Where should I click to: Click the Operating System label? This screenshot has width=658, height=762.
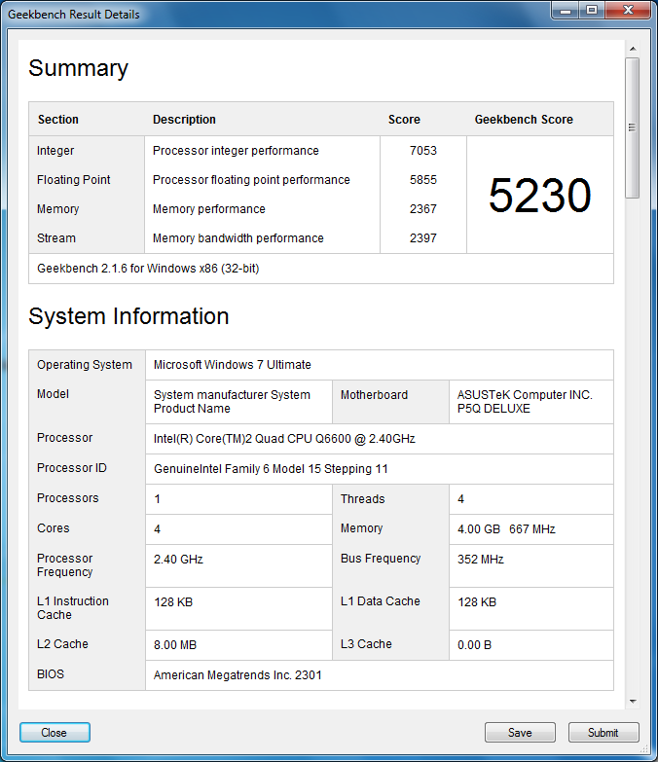click(85, 365)
